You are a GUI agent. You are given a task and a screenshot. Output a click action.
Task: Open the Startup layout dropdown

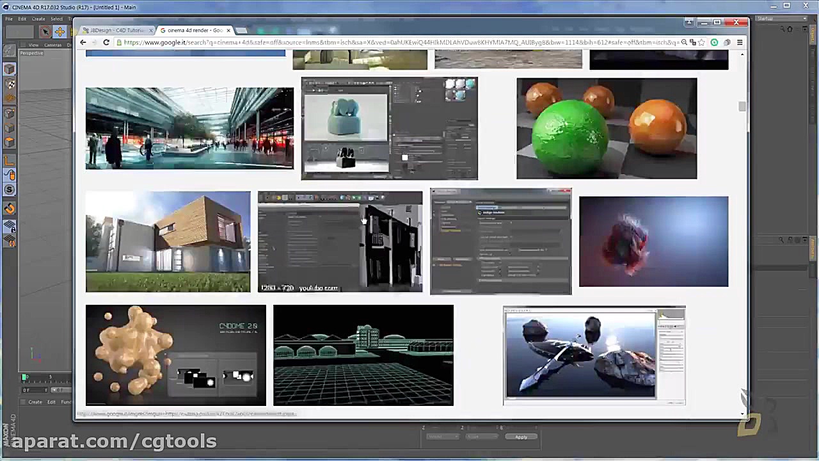(781, 19)
